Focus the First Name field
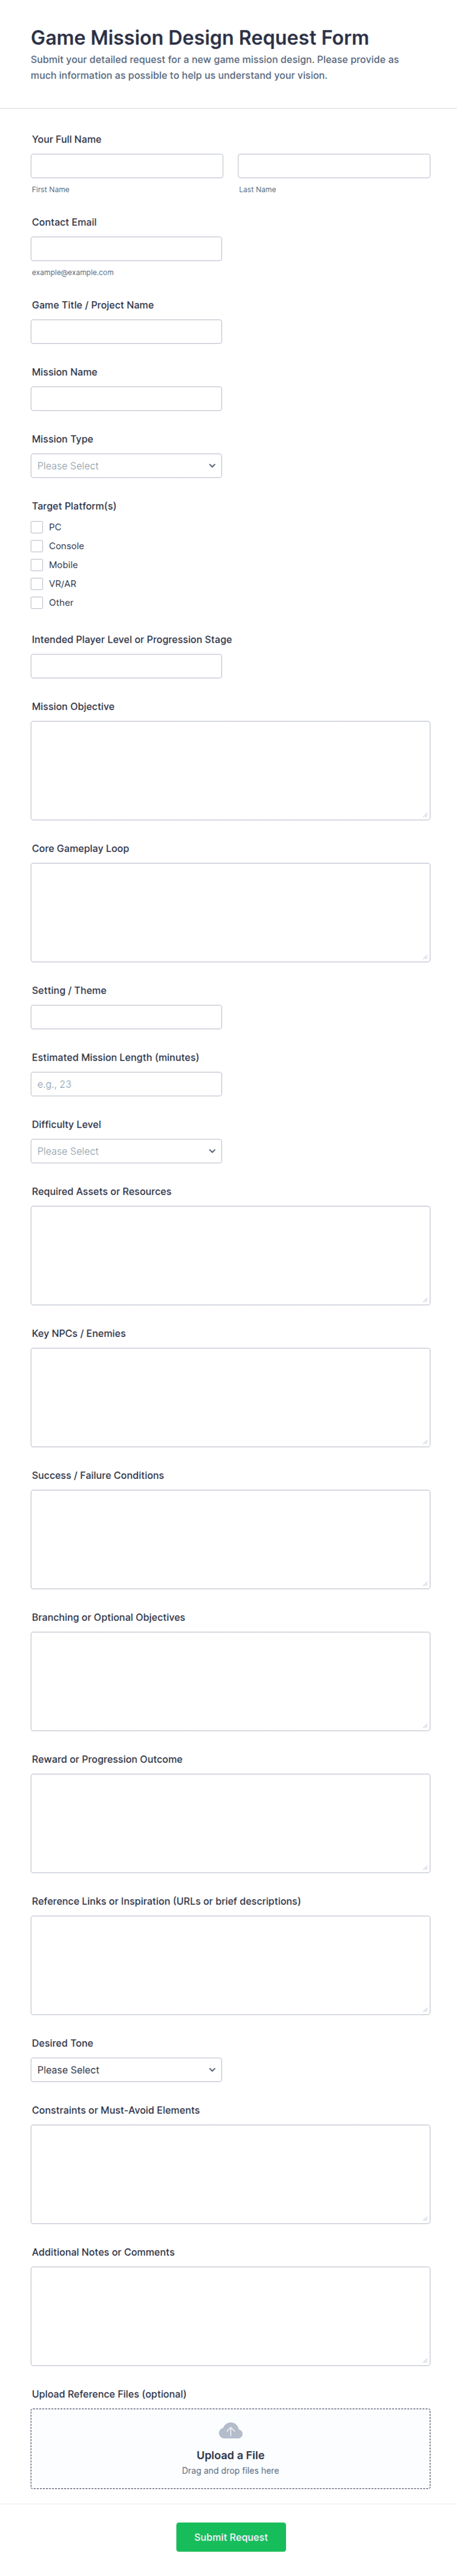This screenshot has width=457, height=2576. click(x=127, y=166)
